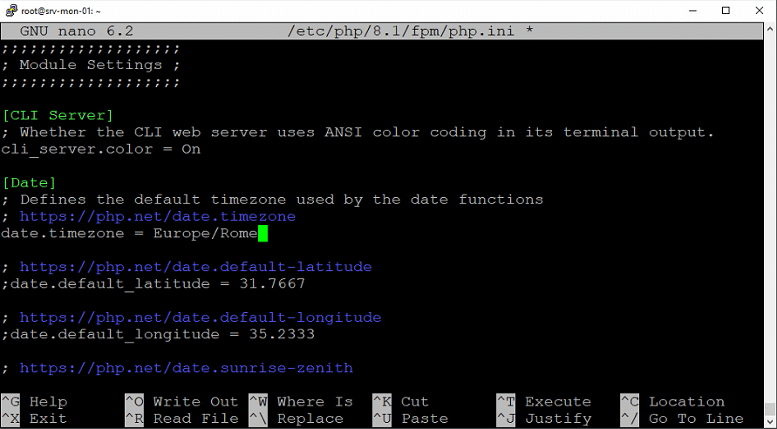Click the ^K Cut shortcut
The height and width of the screenshot is (429, 777).
point(401,402)
